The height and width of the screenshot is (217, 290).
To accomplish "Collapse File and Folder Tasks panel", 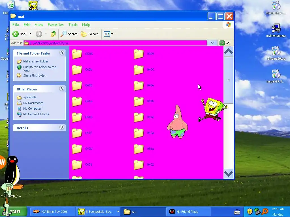I will point(61,53).
